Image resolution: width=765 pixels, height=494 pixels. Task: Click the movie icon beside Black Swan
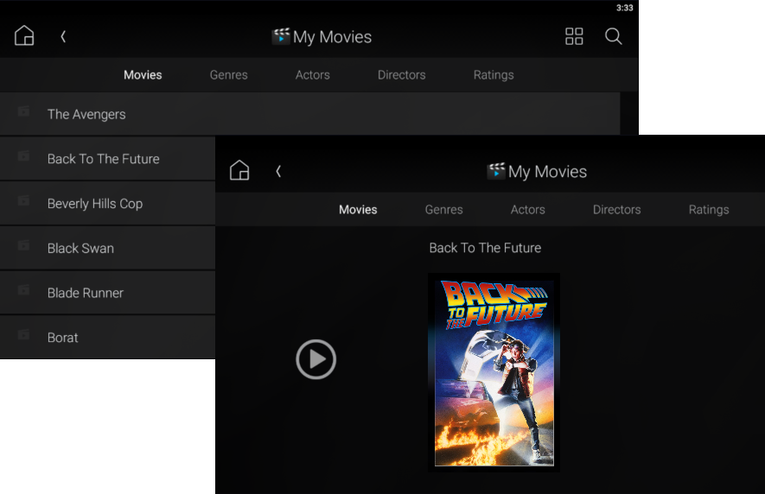pyautogui.click(x=23, y=245)
